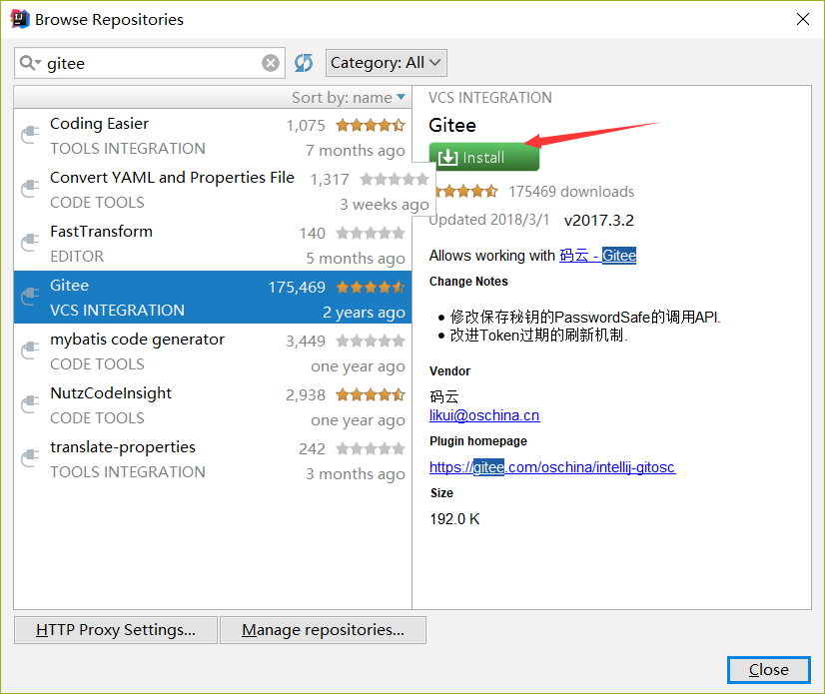Open the likui@oschina.cn email link
Screen dimensions: 825x694
484,415
